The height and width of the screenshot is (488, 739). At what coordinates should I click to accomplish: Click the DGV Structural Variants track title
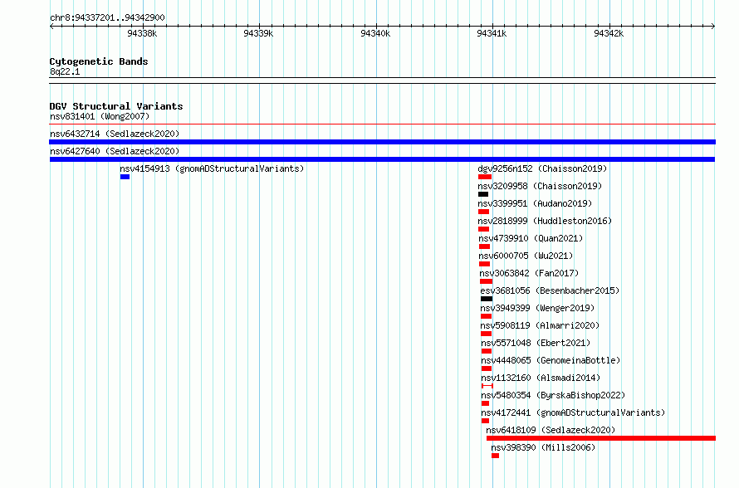pyautogui.click(x=116, y=106)
